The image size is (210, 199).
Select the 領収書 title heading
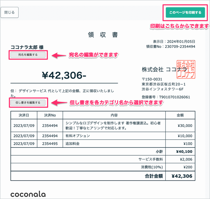pos(103,35)
